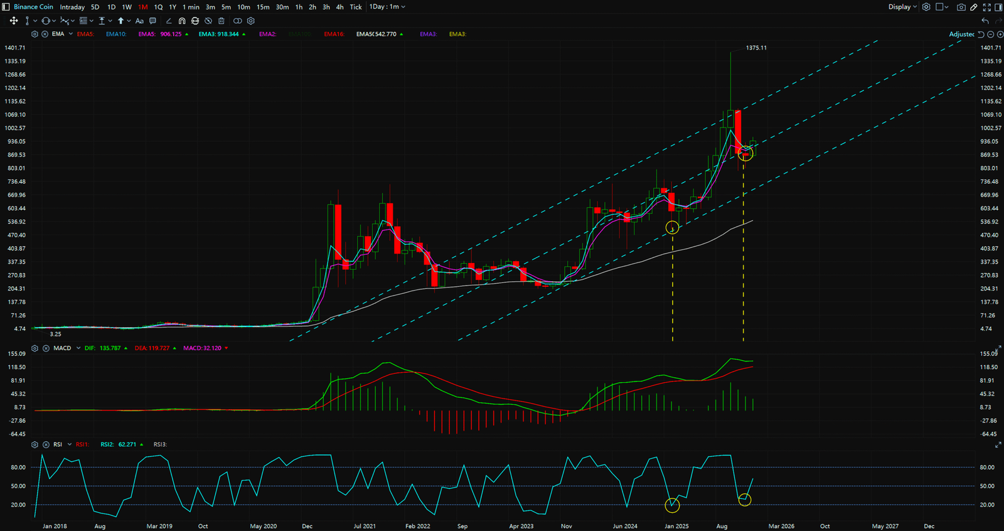The height and width of the screenshot is (531, 1004).
Task: Expand the EMA indicator dropdown
Action: pos(70,34)
